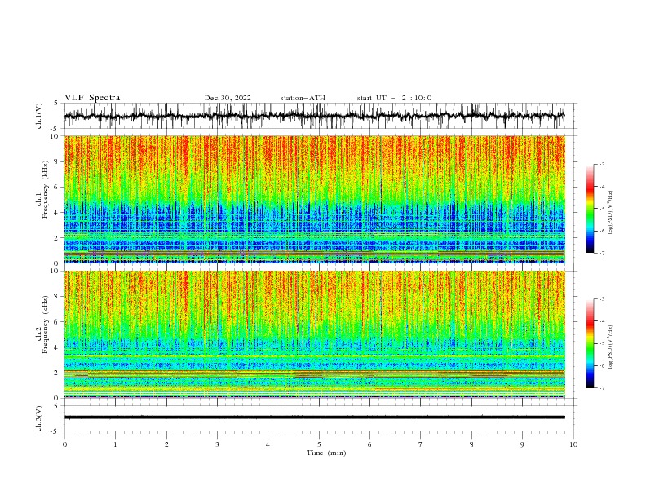Viewport: 646px width, 499px height.
Task: Click the 'station=ATH' label
Action: point(303,98)
